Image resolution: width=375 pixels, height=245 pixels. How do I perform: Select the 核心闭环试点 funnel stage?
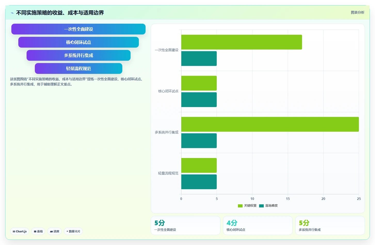click(x=78, y=42)
